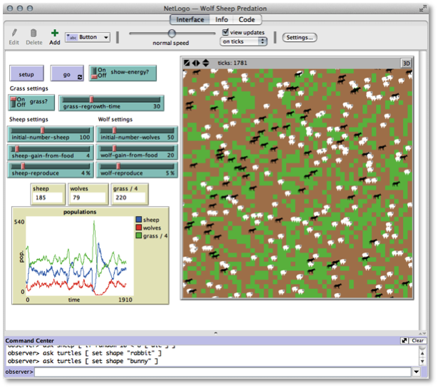Click the Command Center resize handle arrow

pos(215,332)
